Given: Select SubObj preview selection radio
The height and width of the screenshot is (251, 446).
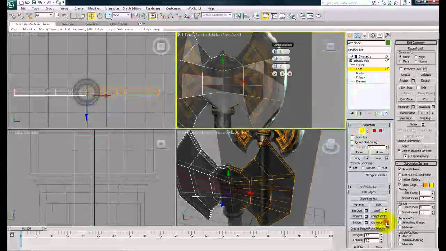Looking at the screenshot, I should (363, 168).
